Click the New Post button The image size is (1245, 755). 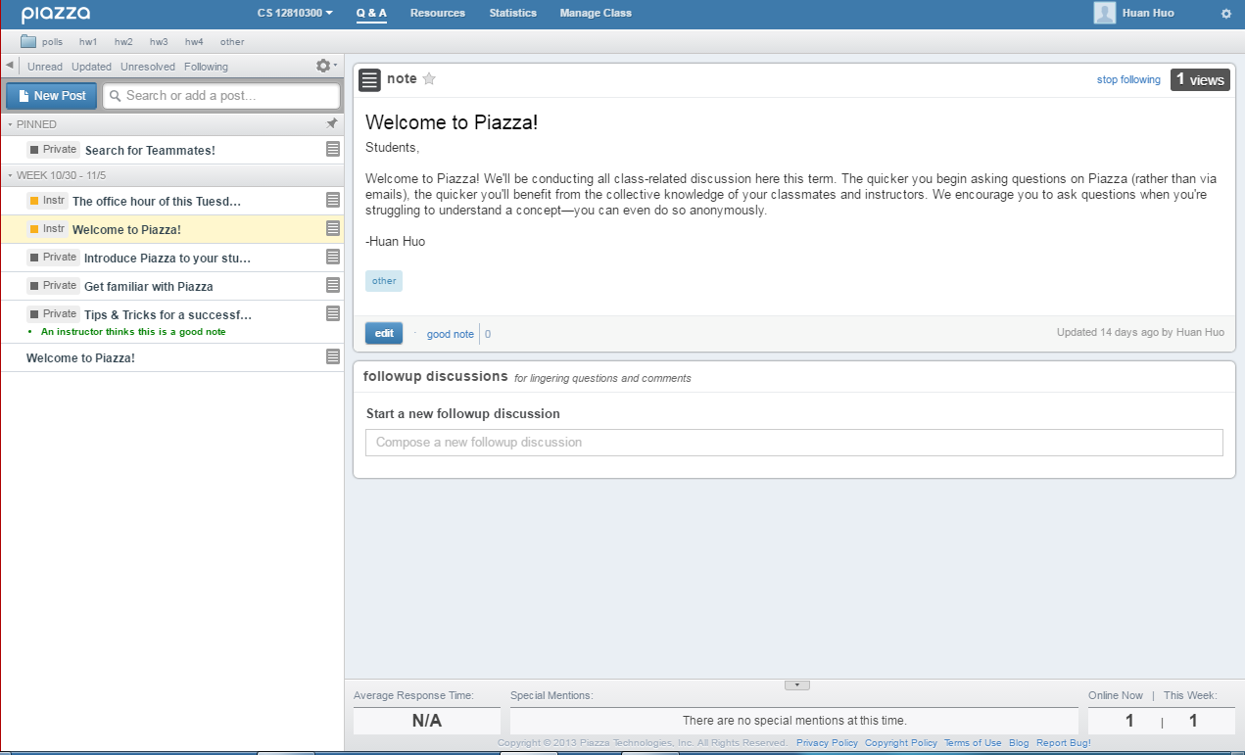pyautogui.click(x=52, y=96)
